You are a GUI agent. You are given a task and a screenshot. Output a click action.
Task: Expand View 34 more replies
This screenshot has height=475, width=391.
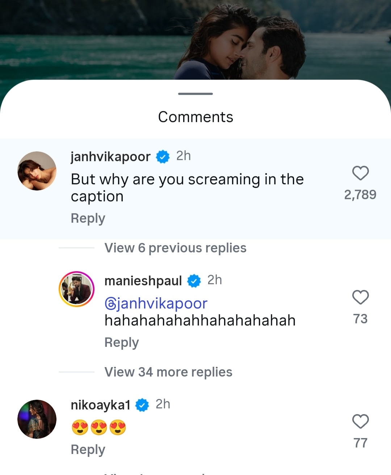pyautogui.click(x=168, y=372)
